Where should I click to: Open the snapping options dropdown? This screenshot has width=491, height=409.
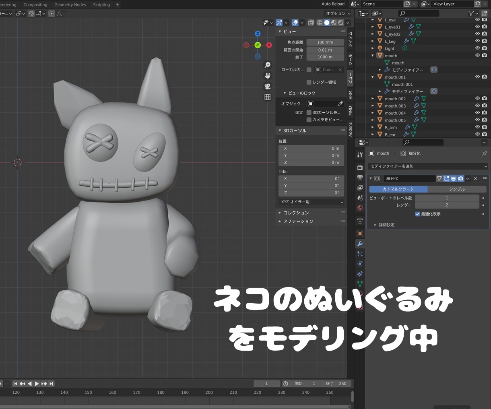pyautogui.click(x=40, y=14)
